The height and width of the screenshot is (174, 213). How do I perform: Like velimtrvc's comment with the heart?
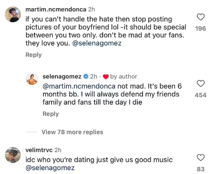[201, 157]
